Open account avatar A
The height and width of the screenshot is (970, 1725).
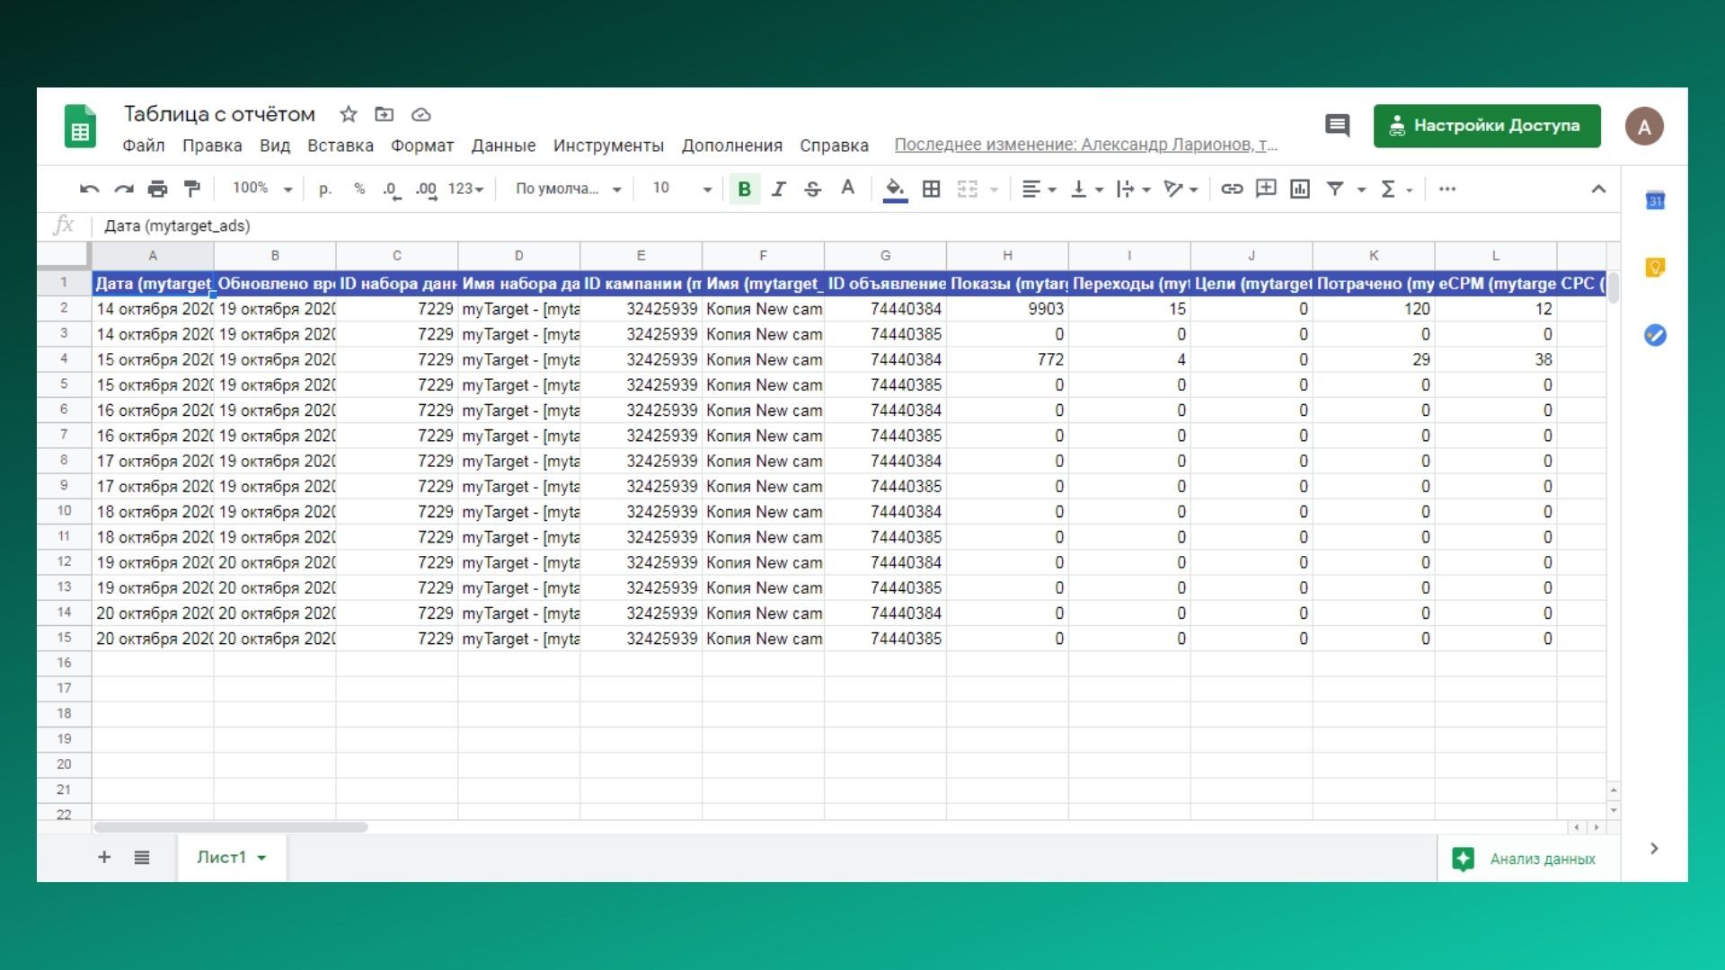(1644, 127)
